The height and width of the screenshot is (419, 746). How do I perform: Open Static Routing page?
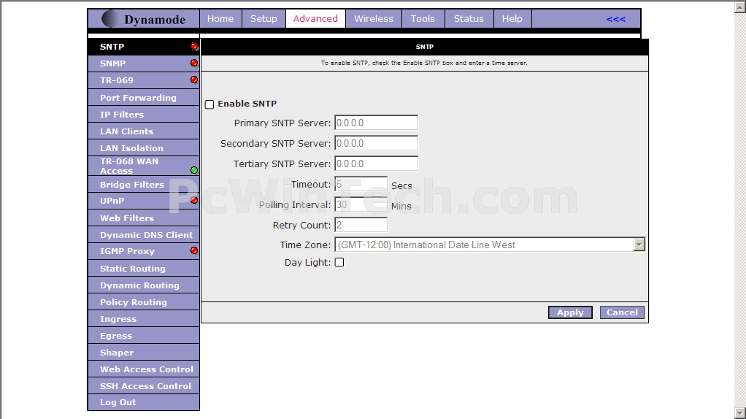(x=144, y=268)
